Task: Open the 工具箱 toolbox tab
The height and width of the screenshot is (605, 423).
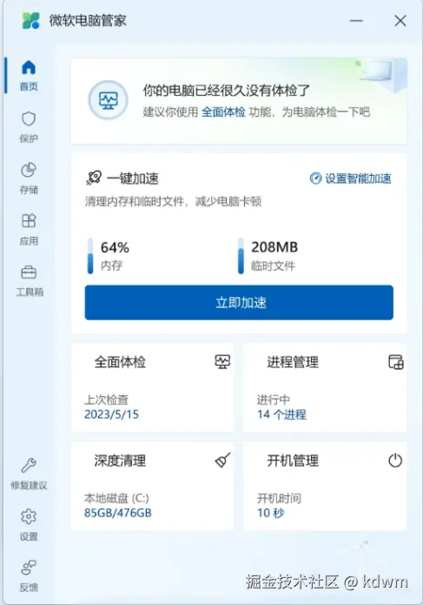Action: click(30, 281)
